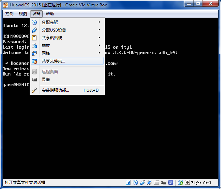
Task: Click the window resize grip corner
Action: pyautogui.click(x=216, y=185)
